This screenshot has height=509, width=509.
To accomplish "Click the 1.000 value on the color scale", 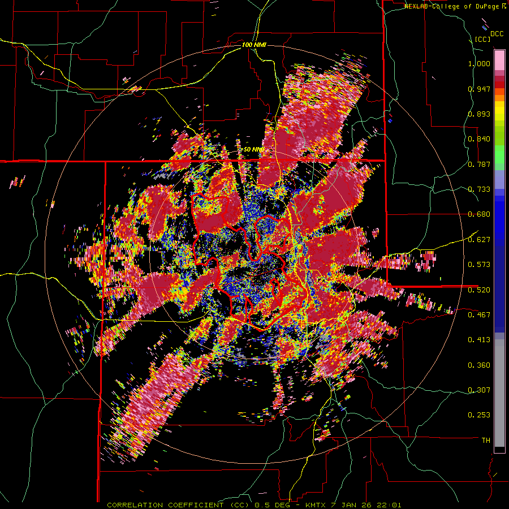I will [479, 63].
